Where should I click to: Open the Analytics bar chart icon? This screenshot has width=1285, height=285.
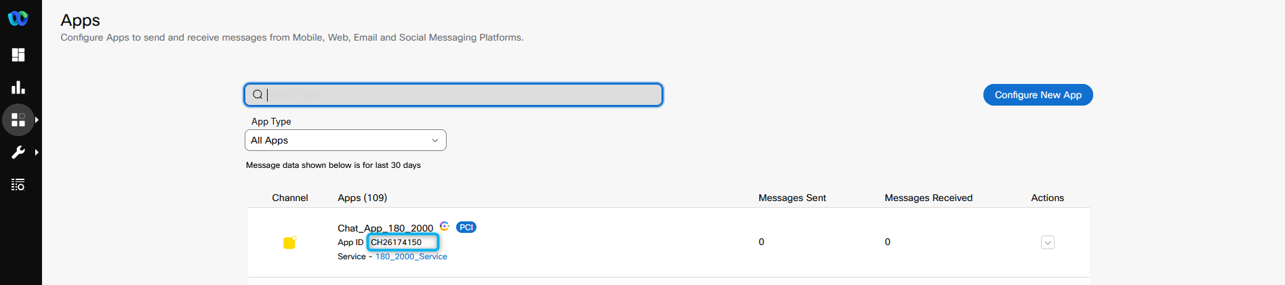point(18,87)
